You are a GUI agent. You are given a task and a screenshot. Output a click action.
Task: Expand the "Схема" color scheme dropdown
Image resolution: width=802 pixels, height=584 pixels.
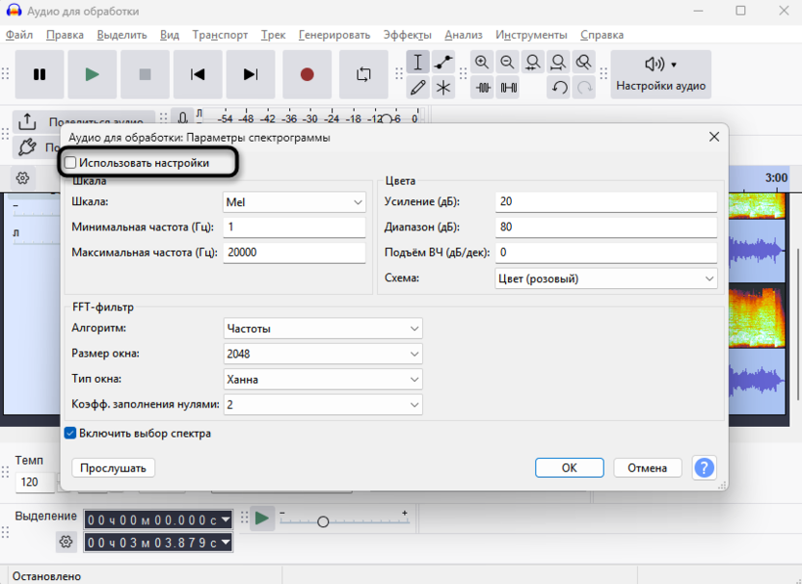605,279
